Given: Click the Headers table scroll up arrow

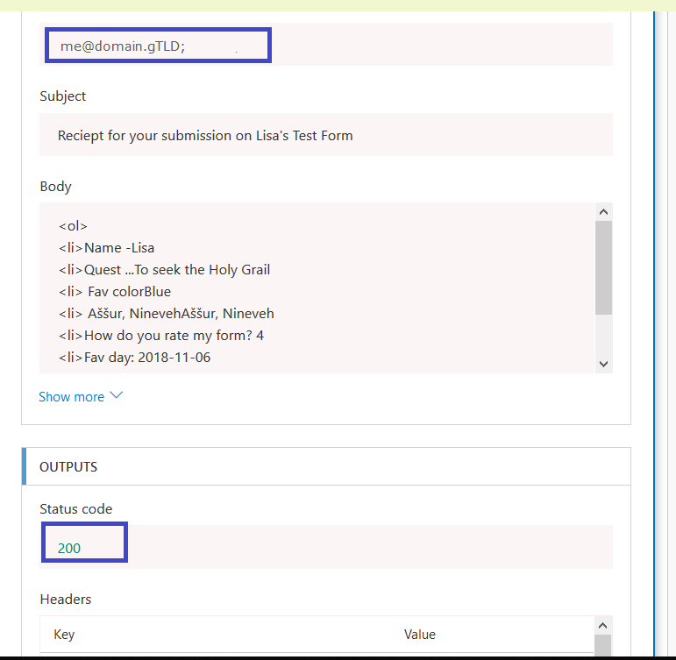Looking at the screenshot, I should tap(602, 625).
